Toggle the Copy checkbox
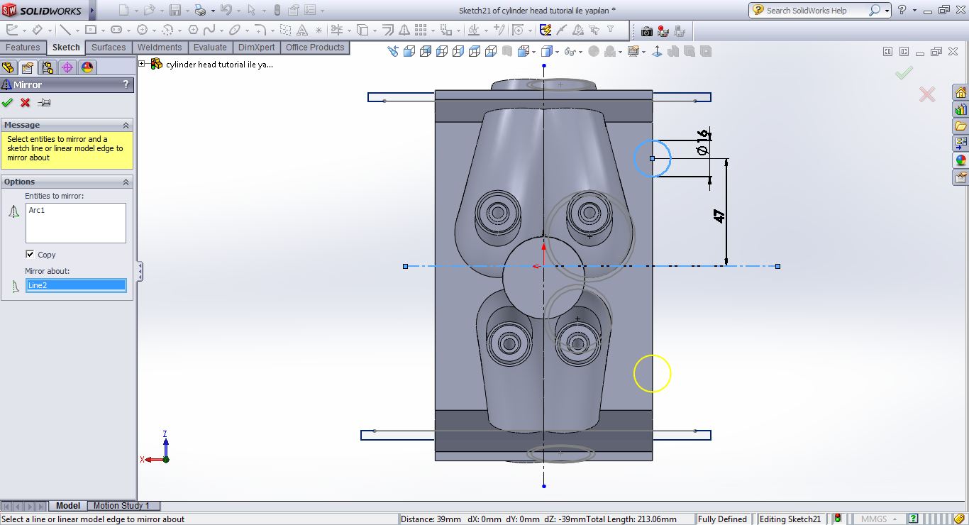 30,254
